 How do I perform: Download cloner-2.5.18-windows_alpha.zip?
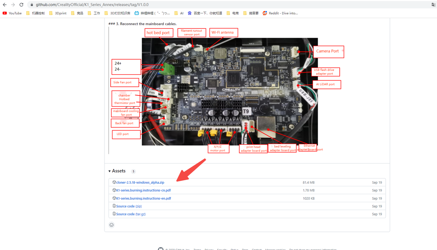click(140, 182)
